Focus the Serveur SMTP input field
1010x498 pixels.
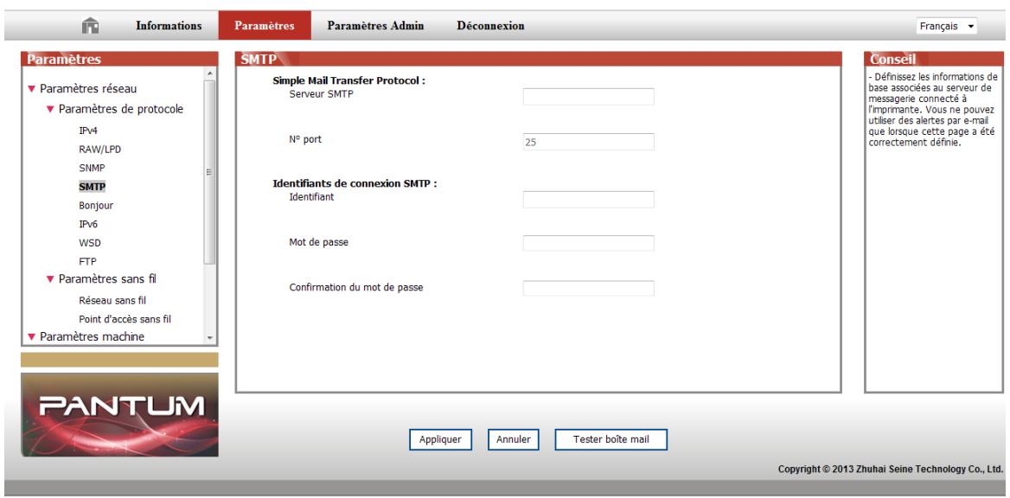click(x=588, y=96)
